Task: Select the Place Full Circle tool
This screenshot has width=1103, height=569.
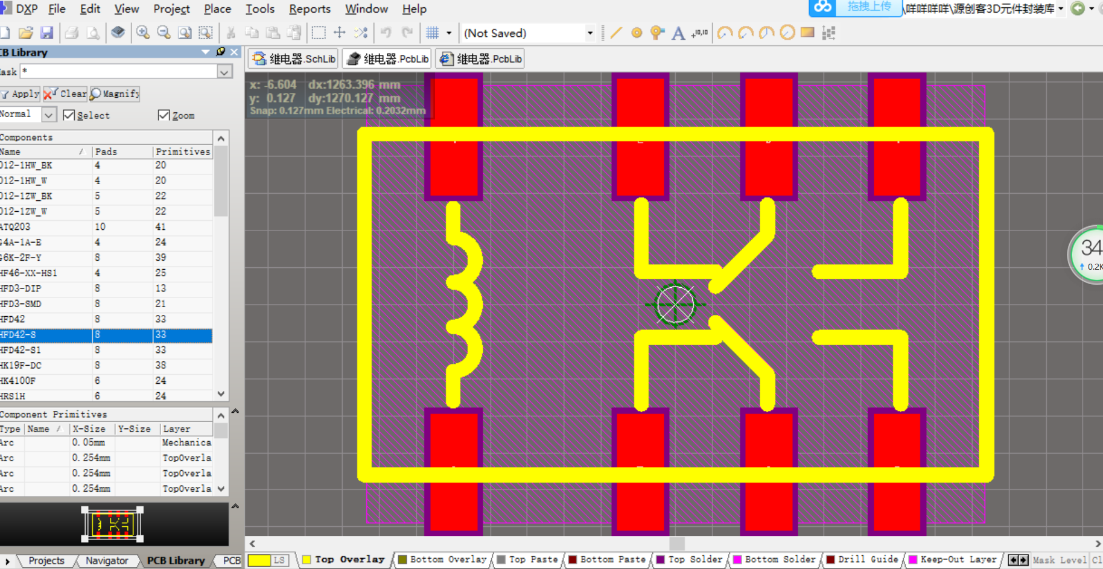Action: click(787, 33)
